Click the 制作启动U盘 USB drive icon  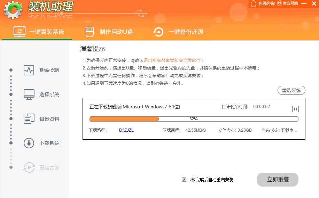90,32
